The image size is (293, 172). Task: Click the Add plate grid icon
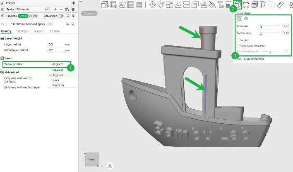[x=113, y=5]
